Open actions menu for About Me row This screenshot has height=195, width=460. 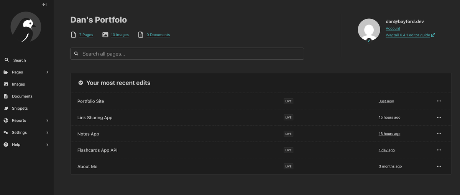tap(439, 166)
